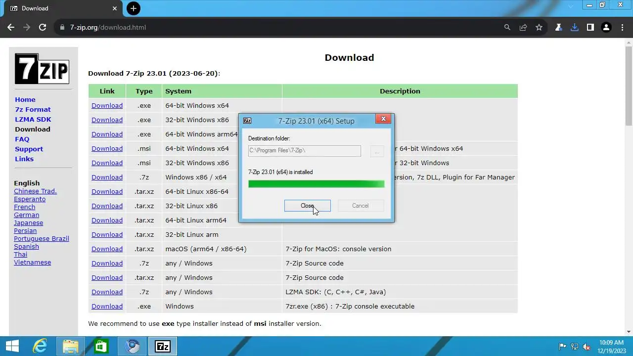The width and height of the screenshot is (633, 356).
Task: Click the browse '...' button beside destination folder
Action: [x=377, y=151]
